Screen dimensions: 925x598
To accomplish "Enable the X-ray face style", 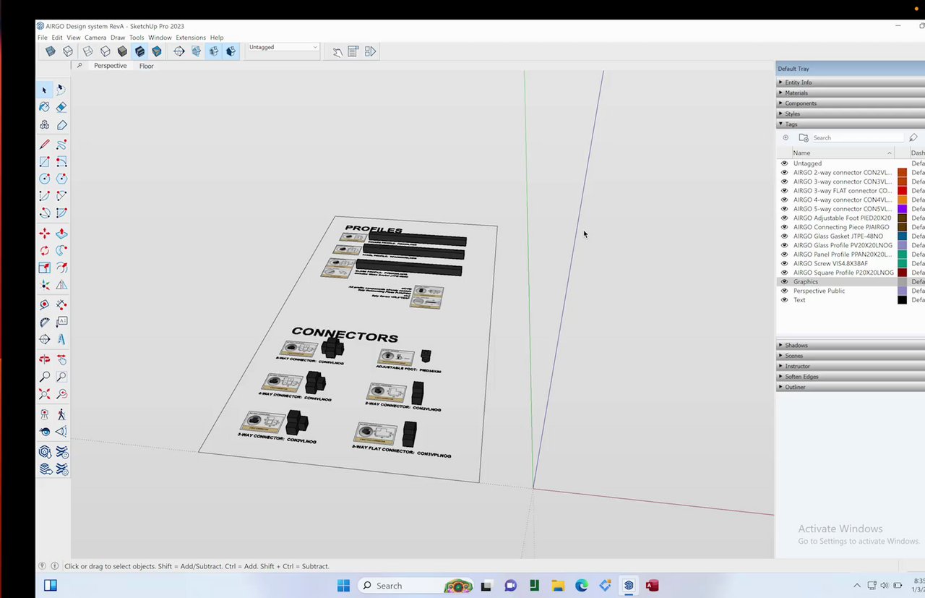I will click(51, 51).
